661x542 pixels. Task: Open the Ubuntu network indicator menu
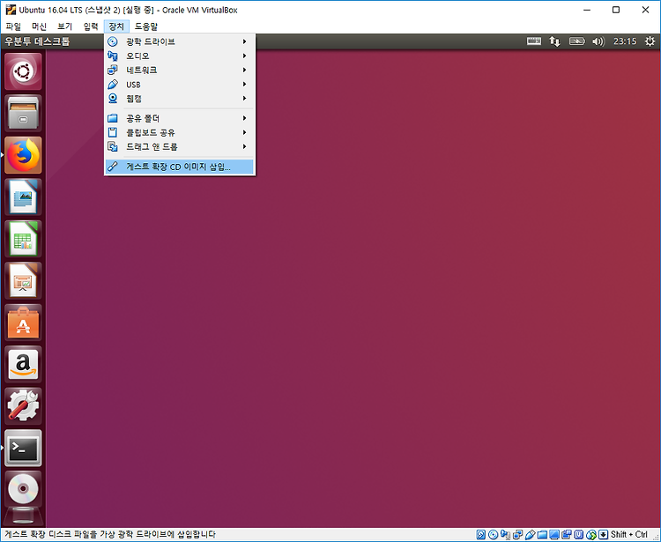pos(554,41)
